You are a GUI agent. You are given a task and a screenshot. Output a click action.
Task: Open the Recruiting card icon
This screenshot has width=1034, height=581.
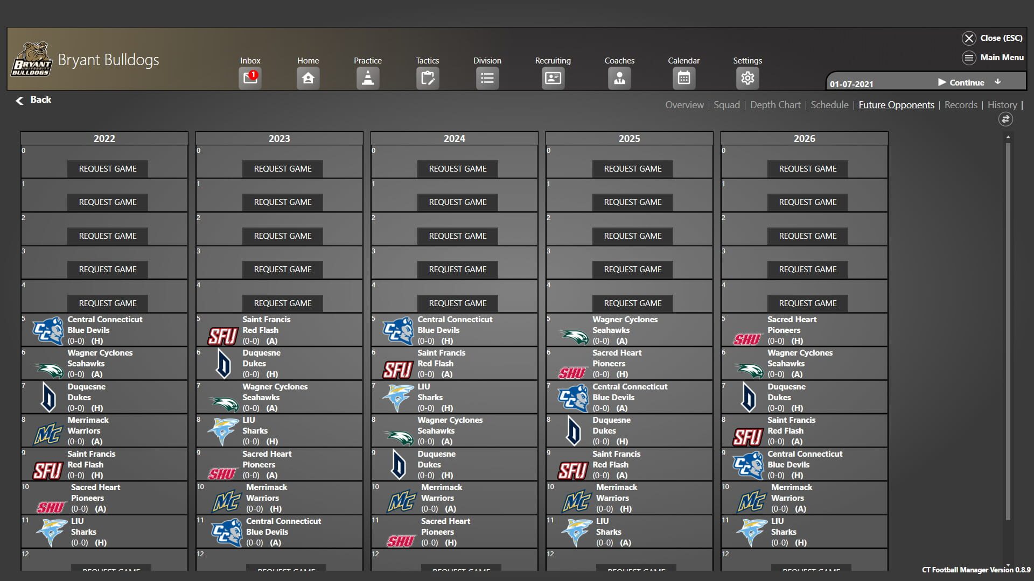click(553, 79)
